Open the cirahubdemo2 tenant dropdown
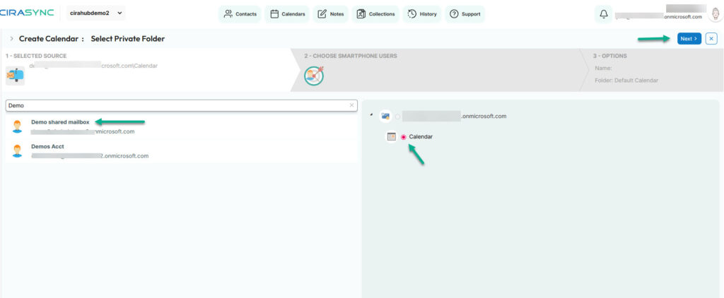This screenshot has height=298, width=724. [96, 13]
